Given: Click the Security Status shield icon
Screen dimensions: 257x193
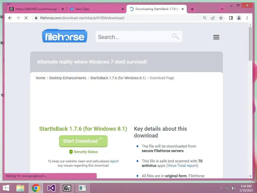Looking at the screenshot, I should 71,152.
